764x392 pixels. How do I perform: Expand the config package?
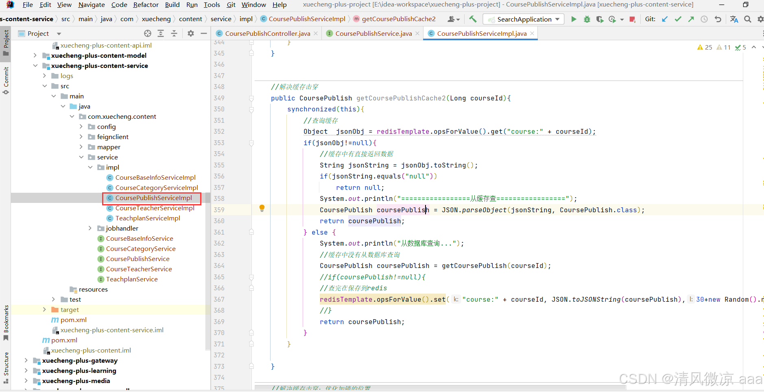pyautogui.click(x=81, y=126)
